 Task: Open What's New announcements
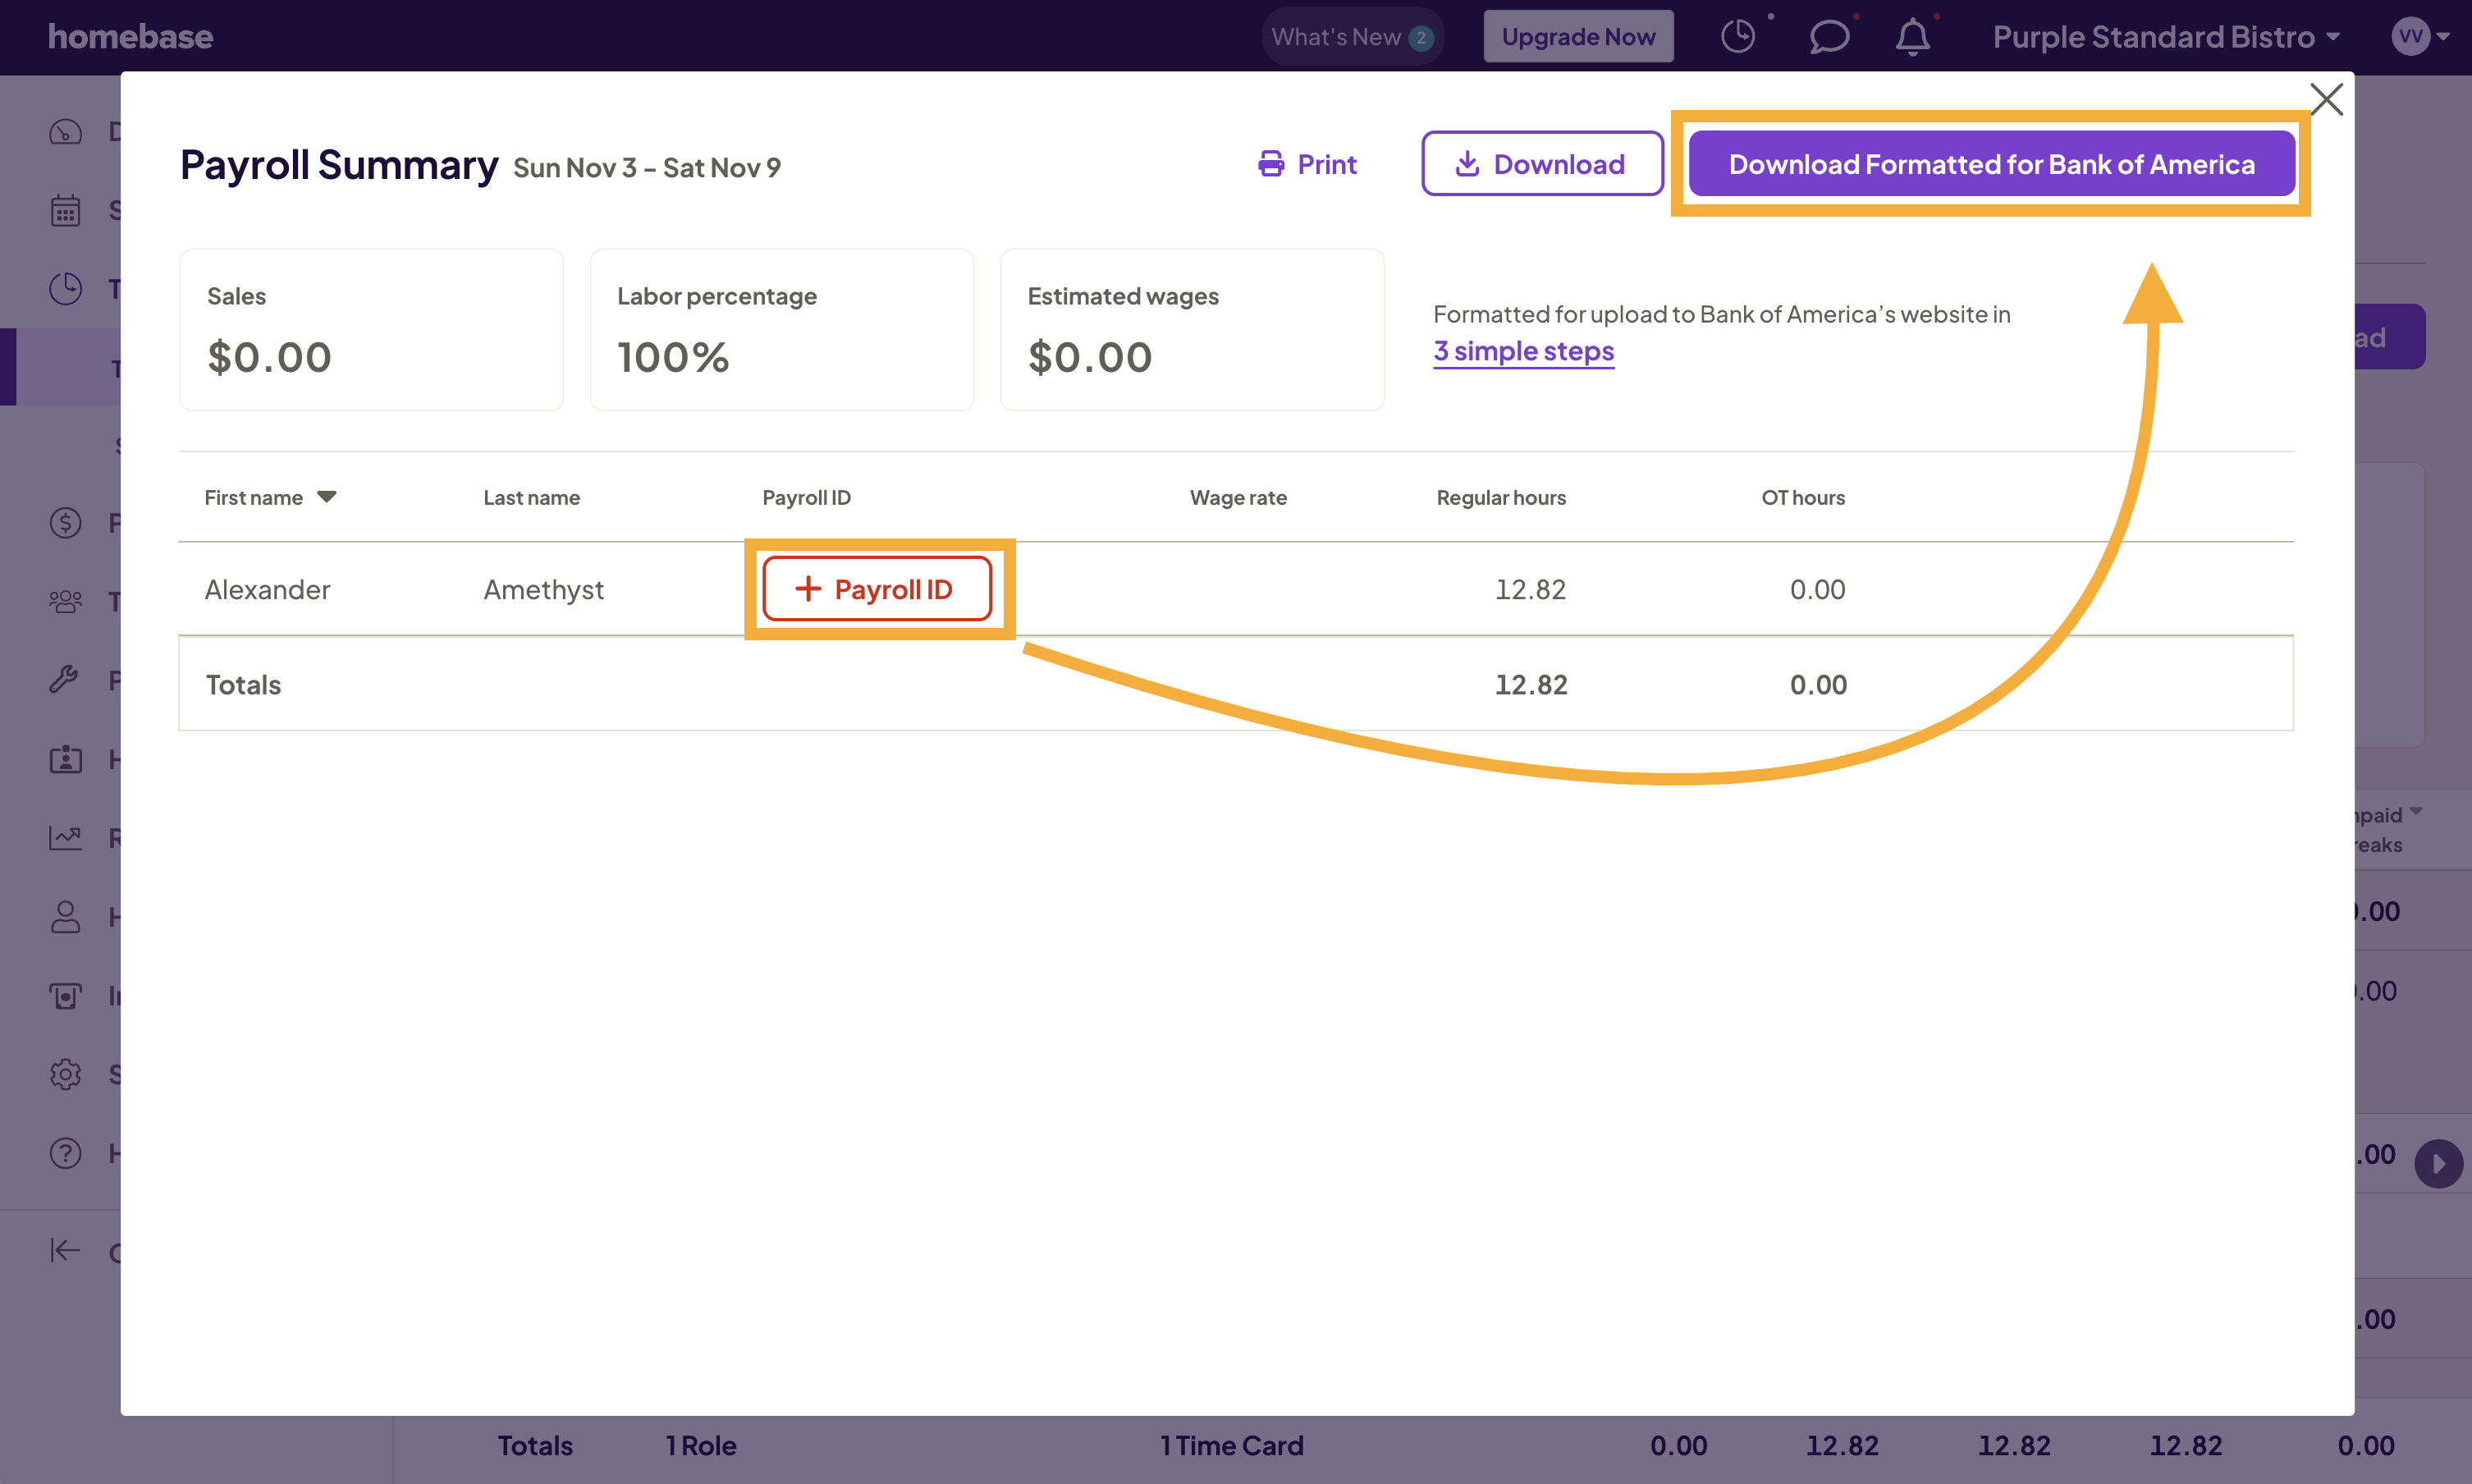pos(1352,37)
